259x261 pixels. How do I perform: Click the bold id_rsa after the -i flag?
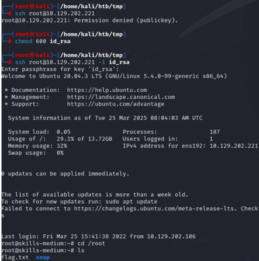click(x=119, y=62)
